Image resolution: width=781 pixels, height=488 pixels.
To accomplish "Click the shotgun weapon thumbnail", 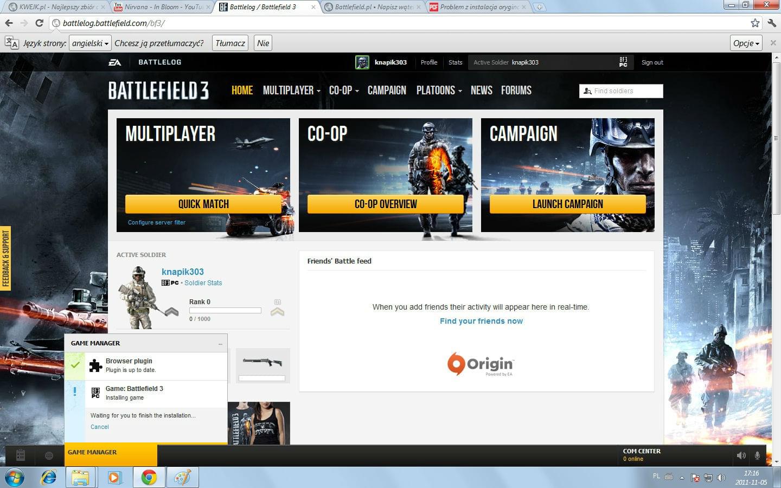I will [x=263, y=365].
